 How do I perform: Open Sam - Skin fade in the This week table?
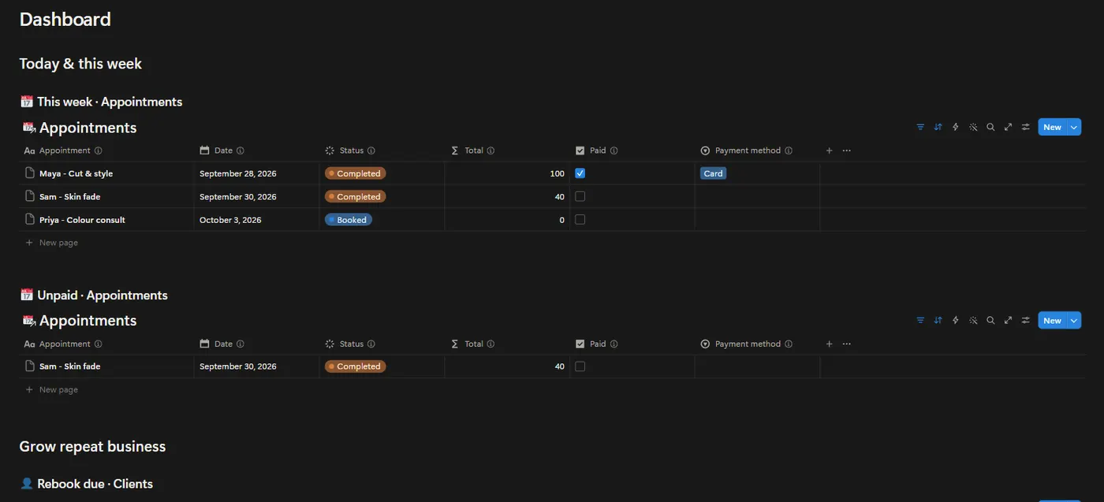[x=70, y=196]
